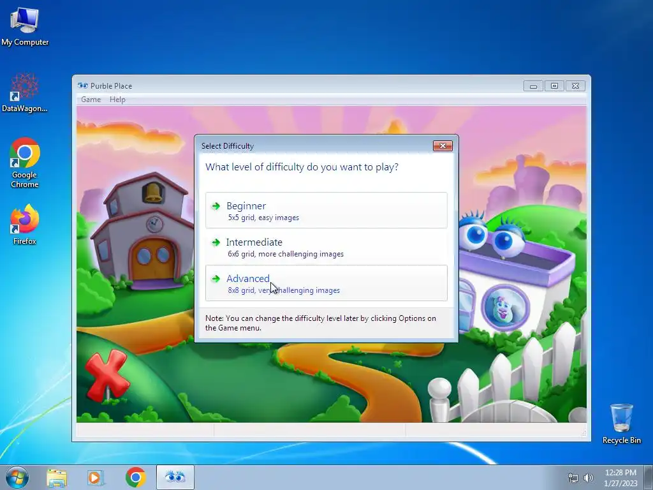Click the note about changing difficulty later
653x490 pixels.
pyautogui.click(x=321, y=323)
